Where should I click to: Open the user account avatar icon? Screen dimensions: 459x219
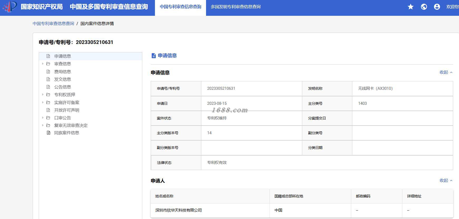(437, 7)
